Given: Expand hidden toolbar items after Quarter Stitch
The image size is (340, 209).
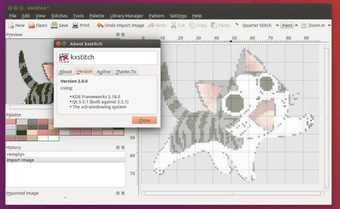Looking at the screenshot, I should point(277,25).
